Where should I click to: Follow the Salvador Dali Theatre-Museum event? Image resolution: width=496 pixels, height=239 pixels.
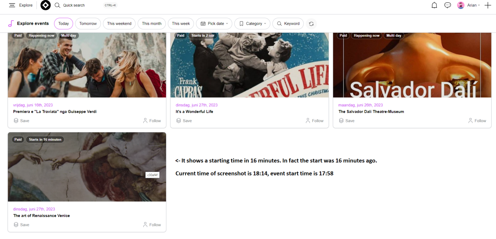coord(477,121)
